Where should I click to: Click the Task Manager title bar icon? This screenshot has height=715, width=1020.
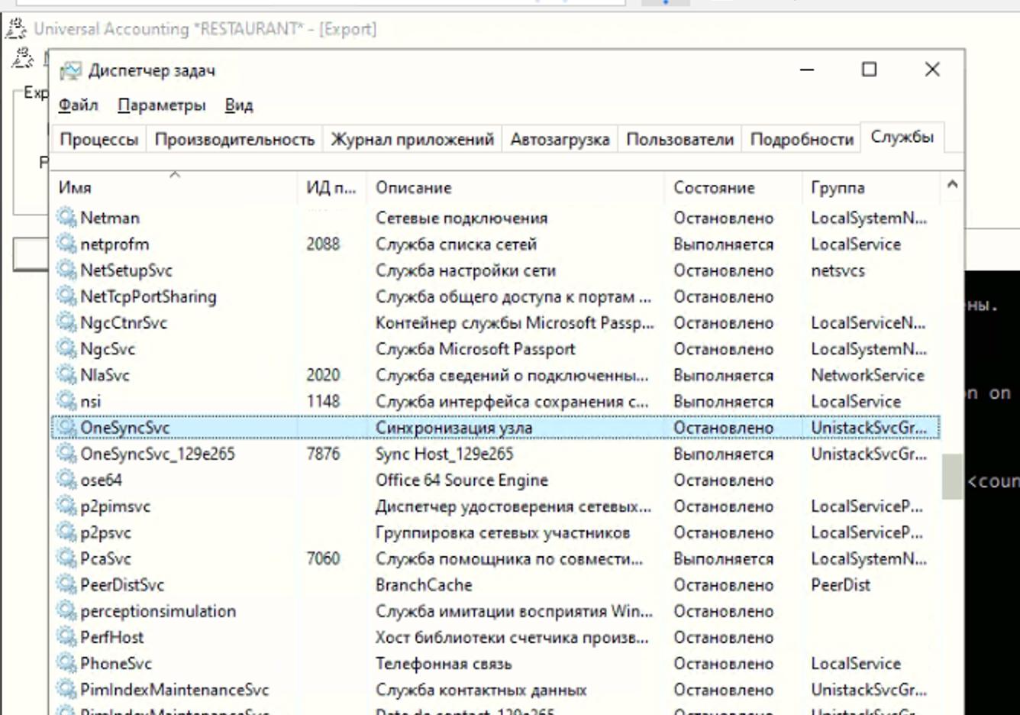[71, 70]
